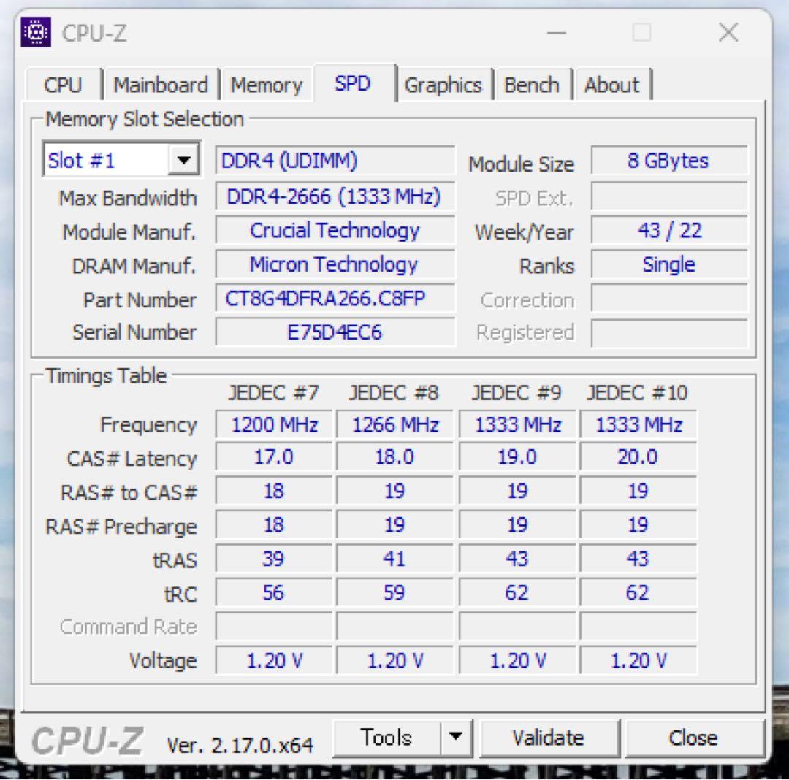Click the JEDEC #7 empty Command Rate cell
Image resolution: width=789 pixels, height=780 pixels.
(274, 627)
